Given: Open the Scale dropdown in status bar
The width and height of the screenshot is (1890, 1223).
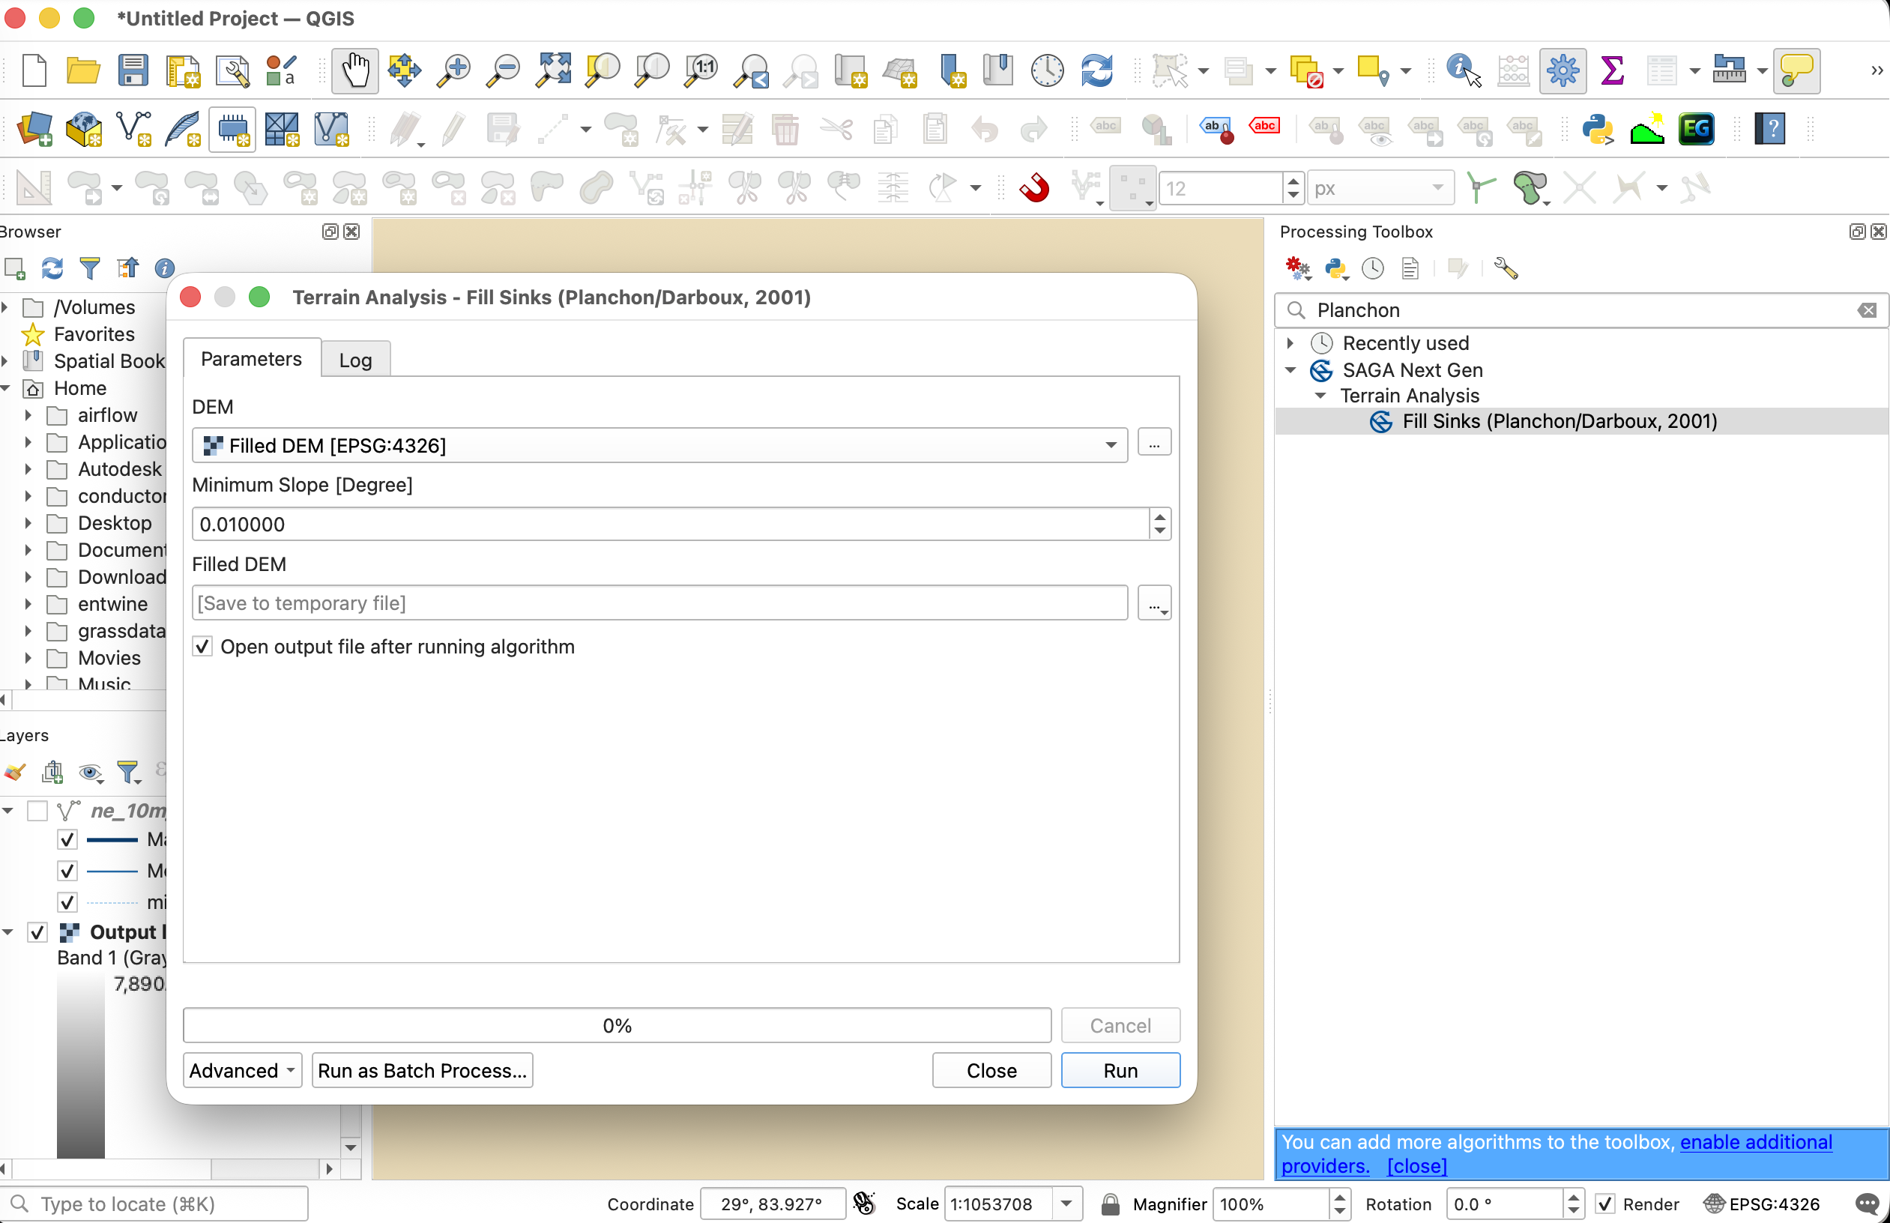Looking at the screenshot, I should [1066, 1204].
